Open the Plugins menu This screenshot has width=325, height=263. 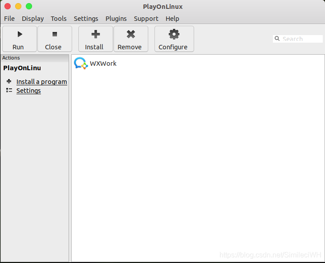point(116,19)
